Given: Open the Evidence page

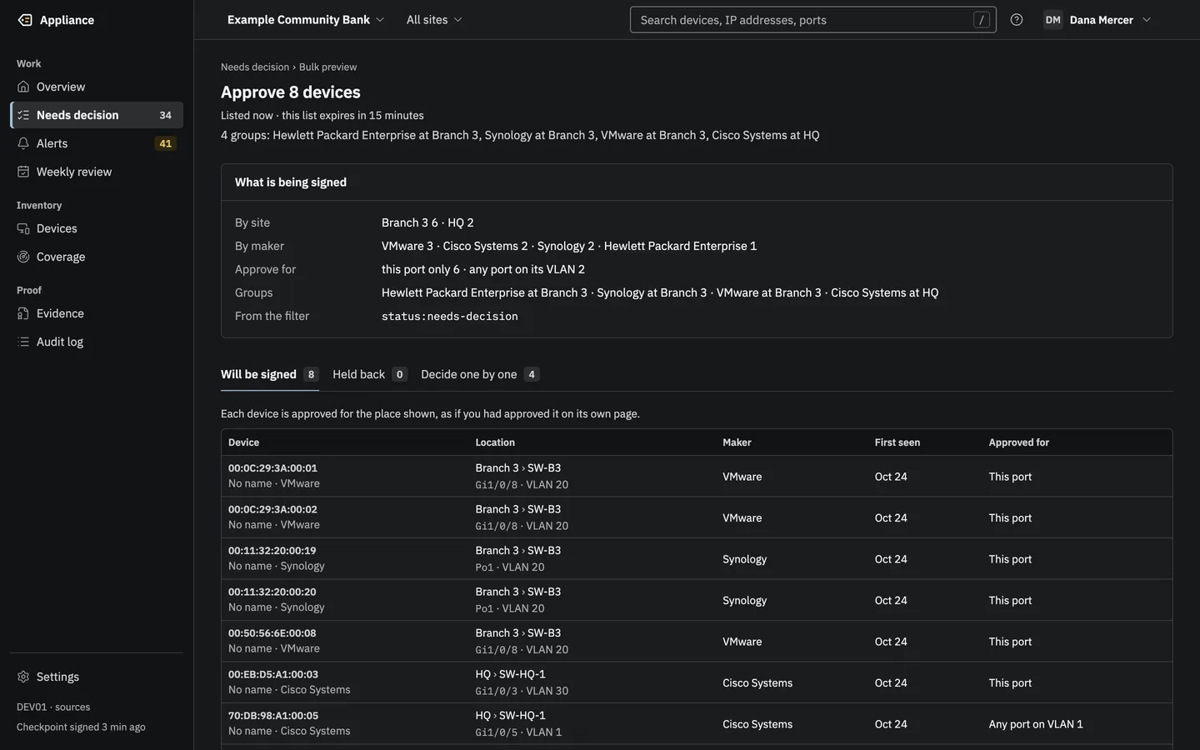Looking at the screenshot, I should pyautogui.click(x=97, y=313).
